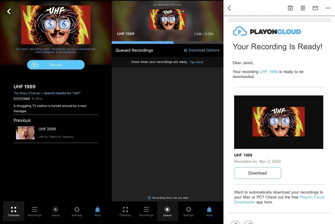Open the UHF 1989 link in email body
Viewport: 335px width, 224px height.
[x=269, y=72]
